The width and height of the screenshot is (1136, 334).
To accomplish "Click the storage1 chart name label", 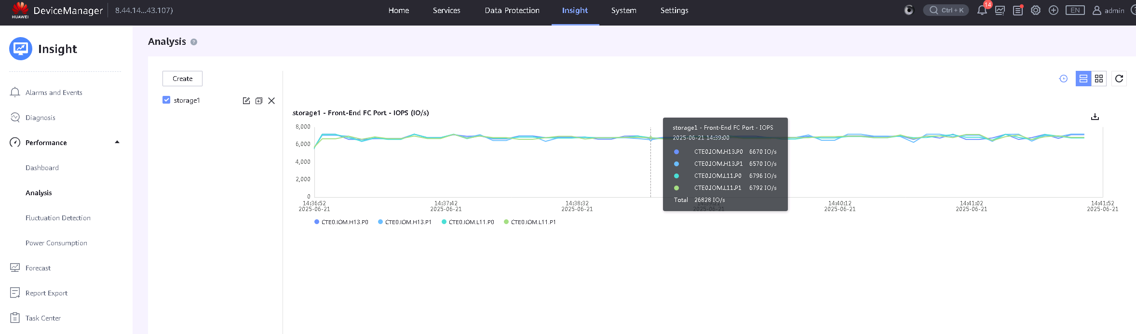I will 187,100.
